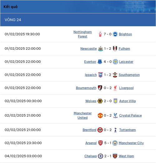The width and height of the screenshot is (156, 163).
Task: Click the Liverpool club crest
Action: 115,88
